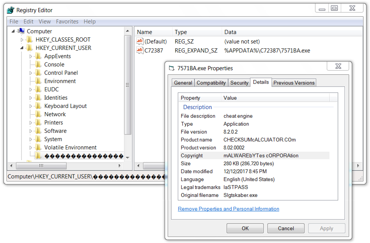Click the Environment folder icon
This screenshot has height=243, width=370.
coord(38,81)
